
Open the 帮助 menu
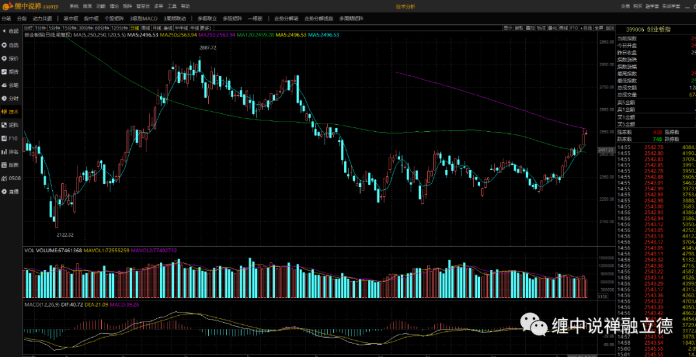185,6
